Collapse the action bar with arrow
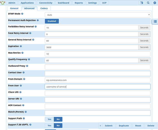This screenshot has width=158, height=130. click(x=100, y=126)
